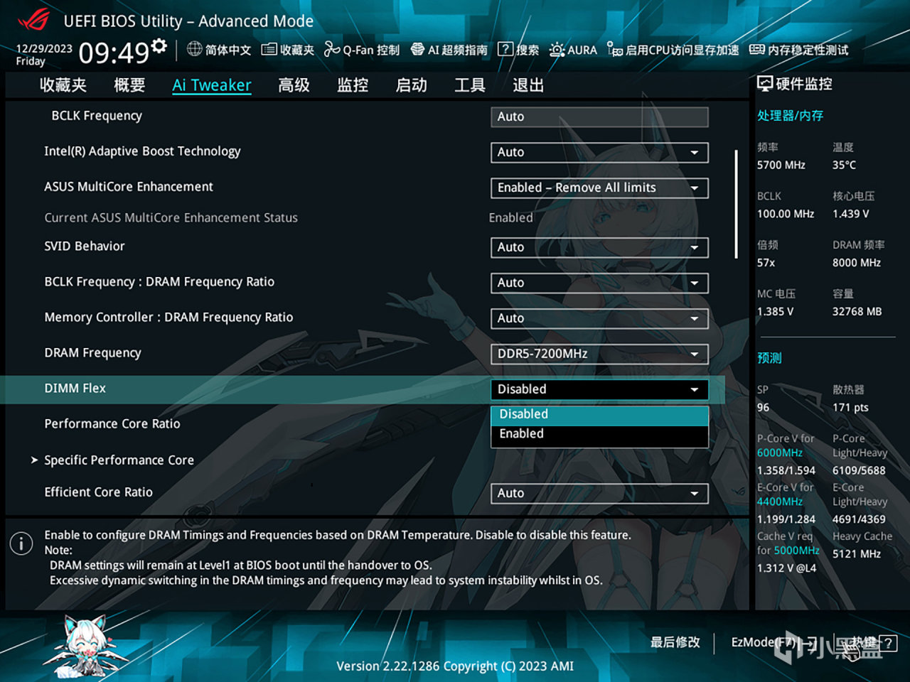910x682 pixels.
Task: Switch to the 高级 tab
Action: pyautogui.click(x=294, y=85)
